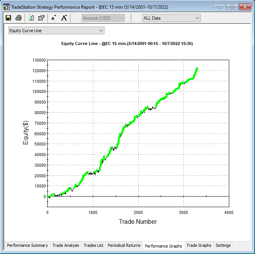Switch to the Performance Summary tab
The height and width of the screenshot is (254, 255).
pos(27,245)
